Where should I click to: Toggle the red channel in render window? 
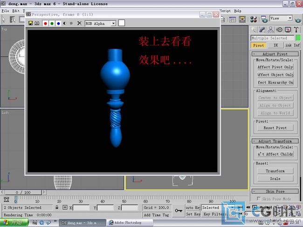tap(45, 23)
